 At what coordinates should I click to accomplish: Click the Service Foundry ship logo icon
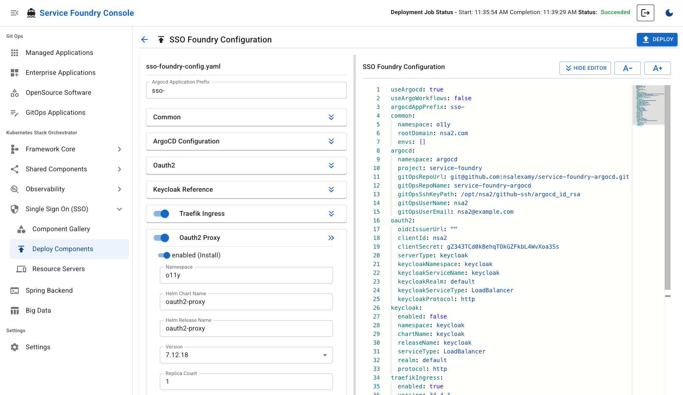[x=31, y=13]
